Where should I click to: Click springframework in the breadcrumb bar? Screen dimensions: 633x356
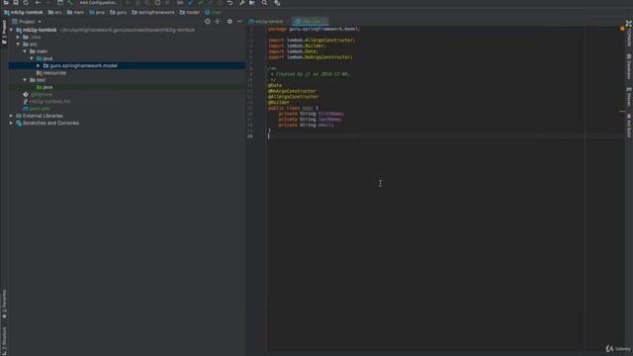click(153, 12)
